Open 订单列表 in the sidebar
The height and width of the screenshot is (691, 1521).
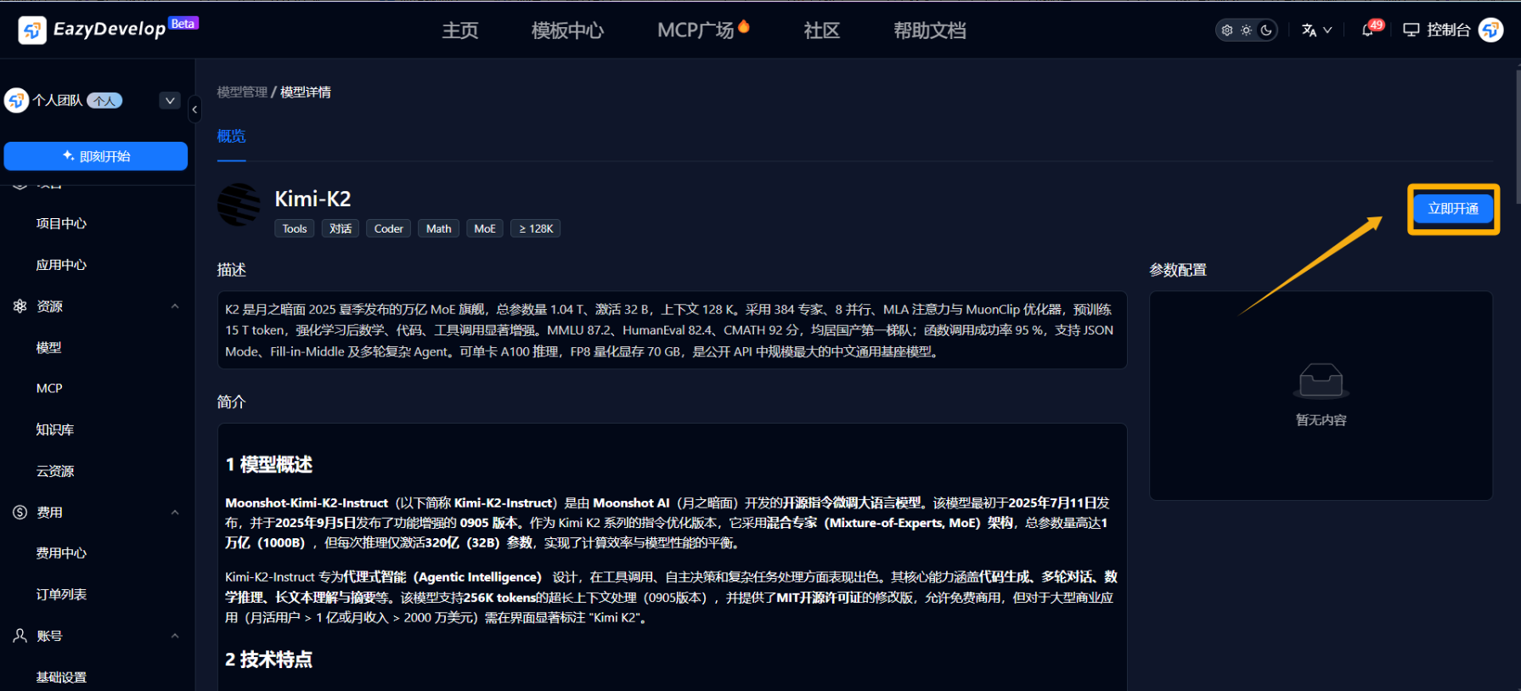(61, 594)
